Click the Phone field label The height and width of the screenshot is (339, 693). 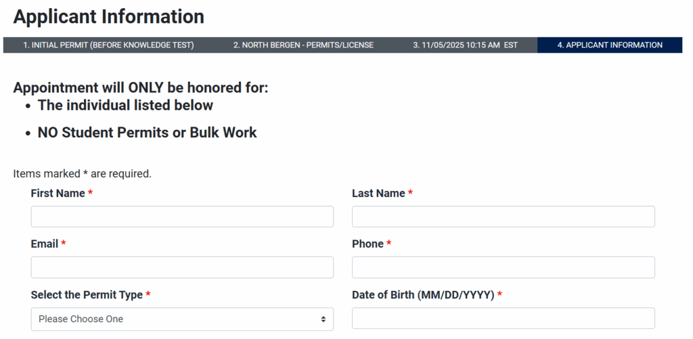[x=367, y=244]
